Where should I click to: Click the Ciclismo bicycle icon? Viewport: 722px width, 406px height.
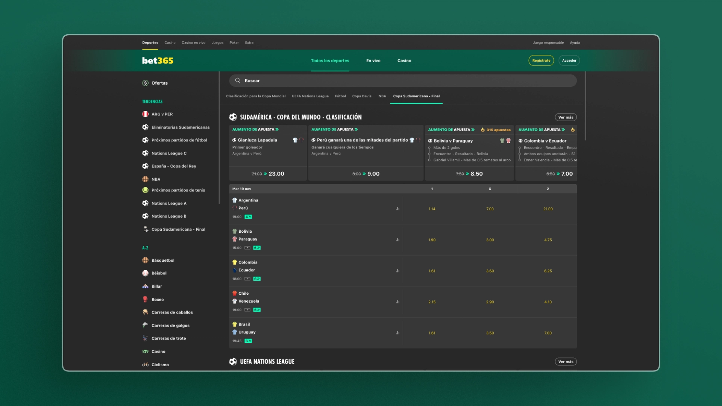[x=145, y=365]
